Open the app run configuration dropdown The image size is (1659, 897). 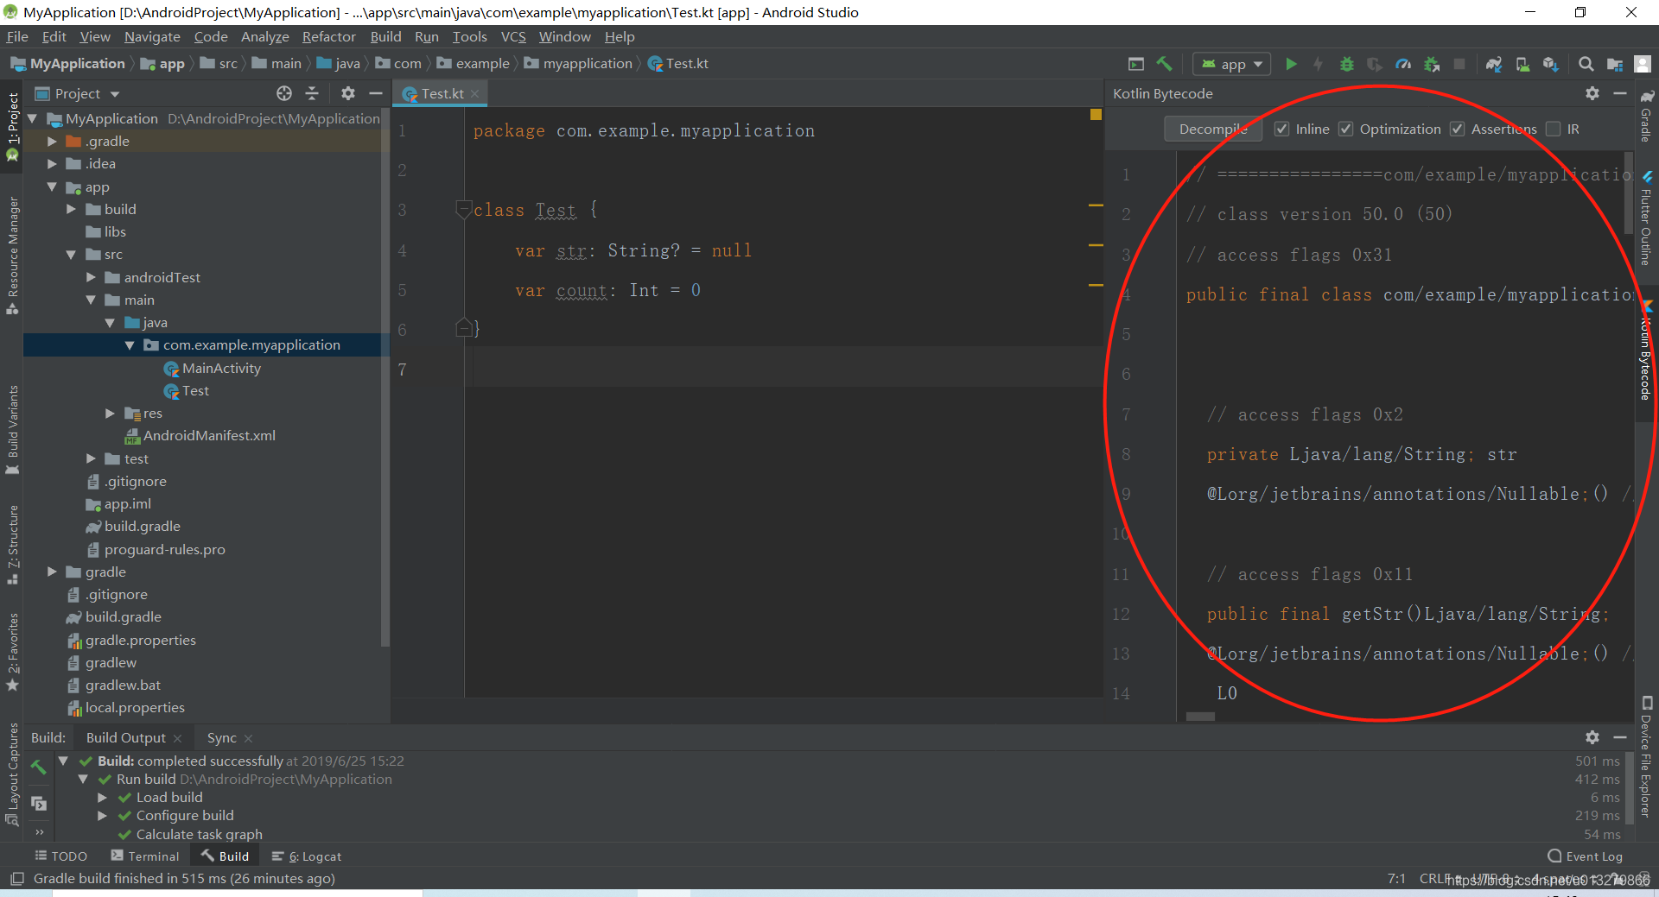[x=1230, y=64]
